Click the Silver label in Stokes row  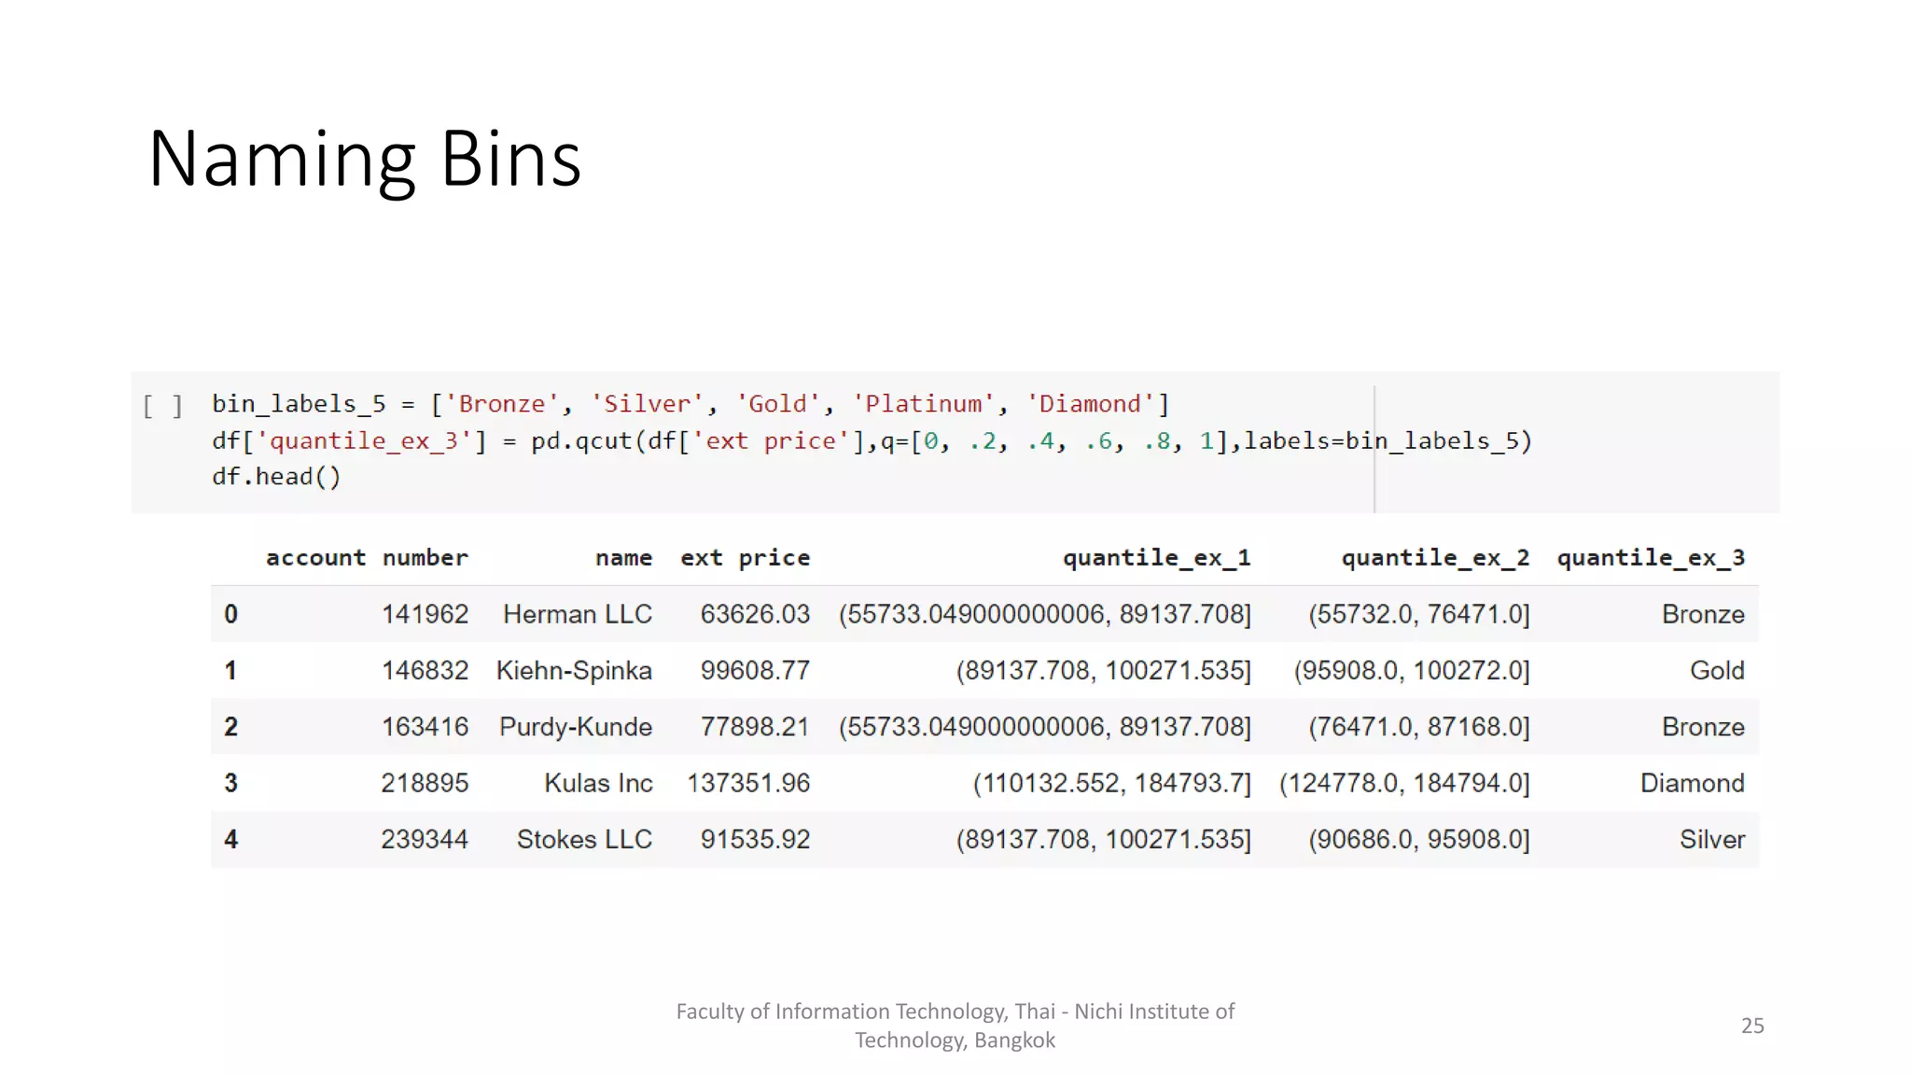click(x=1711, y=839)
